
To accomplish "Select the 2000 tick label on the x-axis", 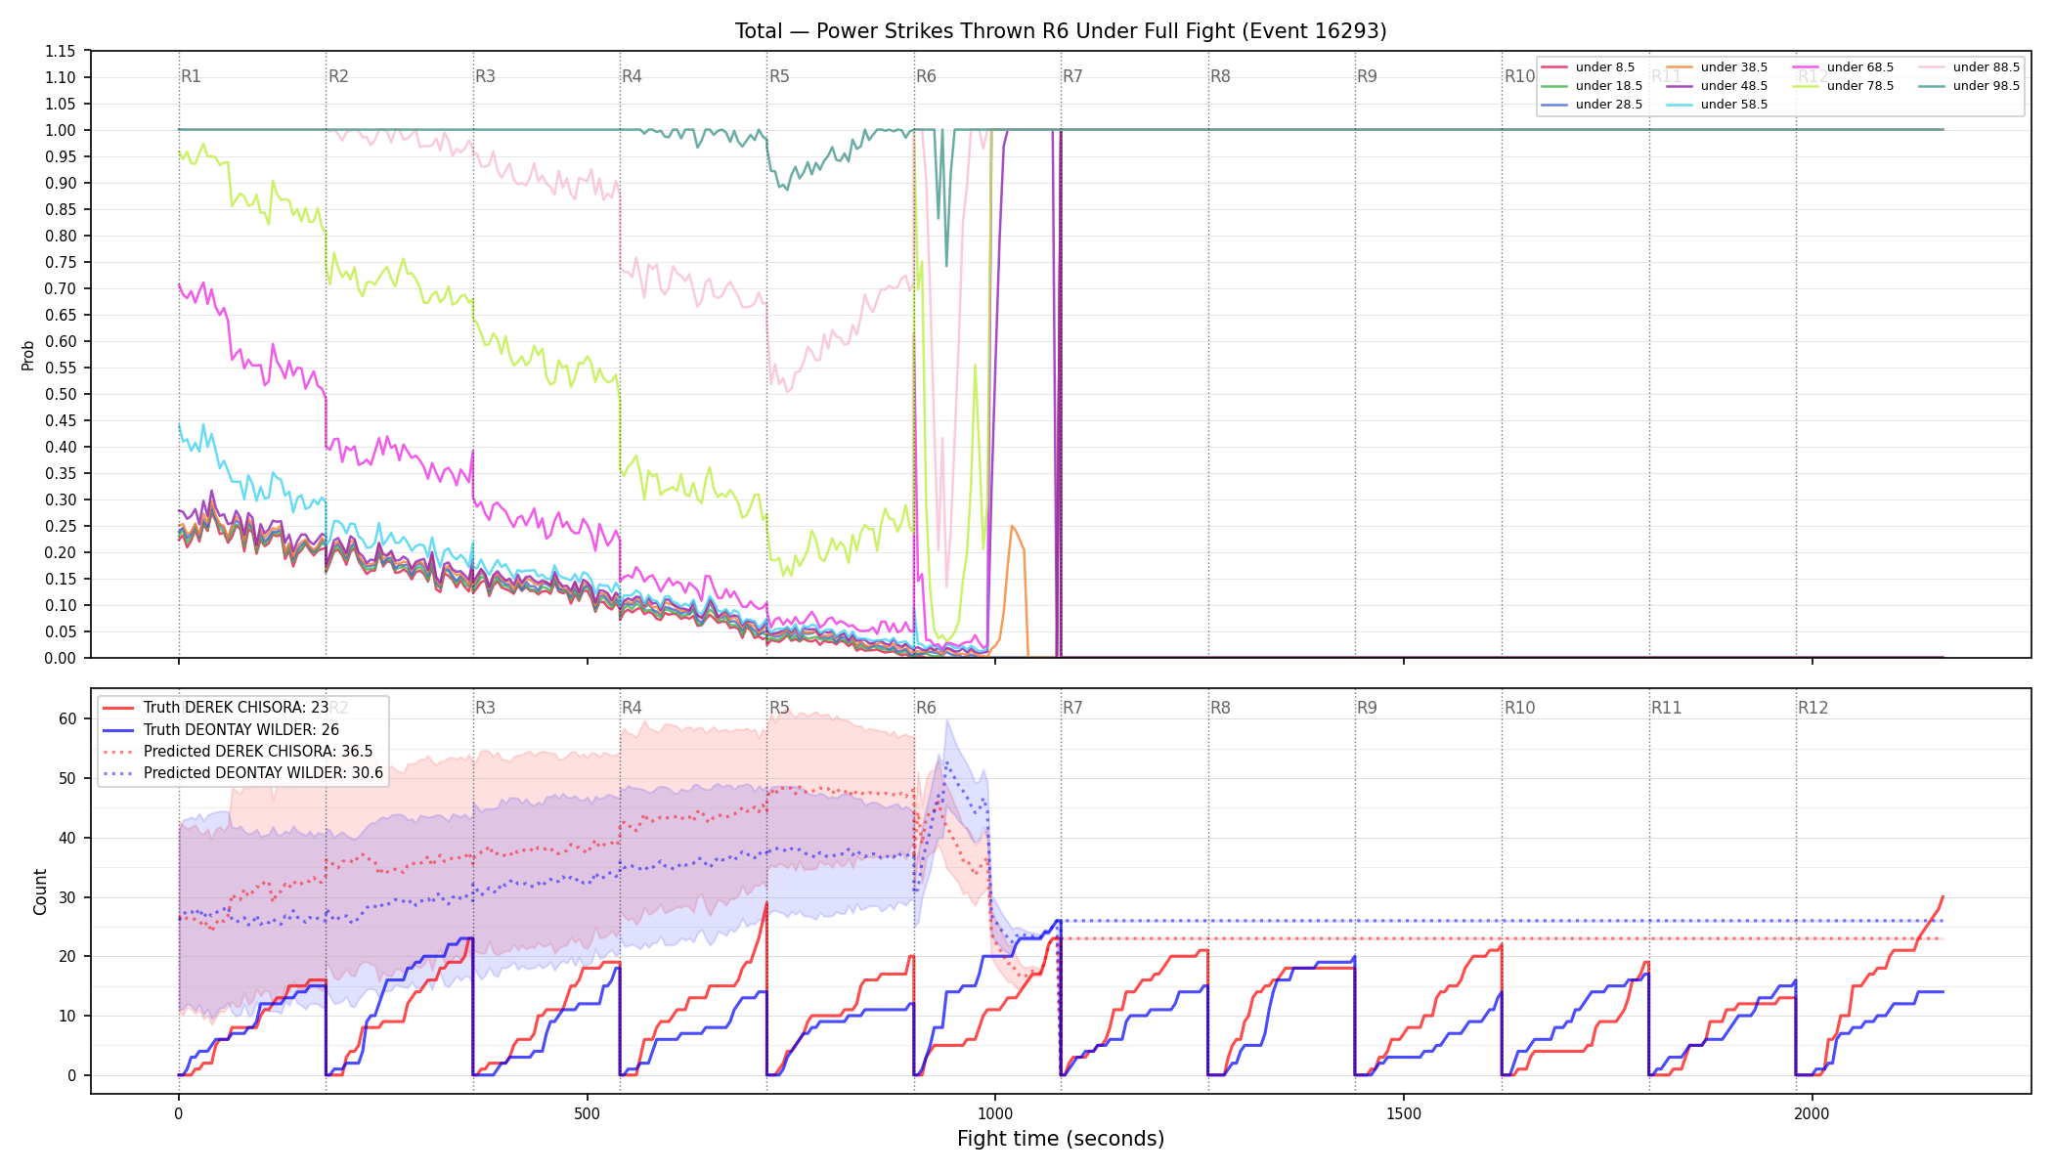I will [1813, 1114].
